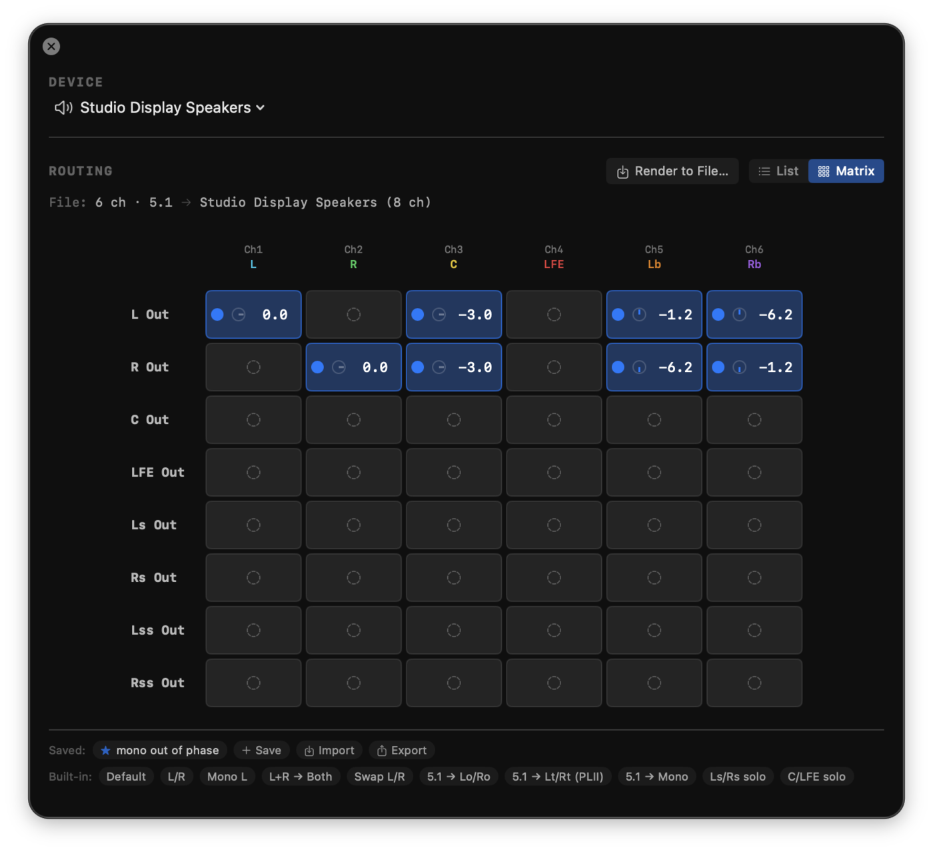The image size is (933, 852).
Task: Click the phase knob in L Out Ch5 cell
Action: click(x=639, y=315)
